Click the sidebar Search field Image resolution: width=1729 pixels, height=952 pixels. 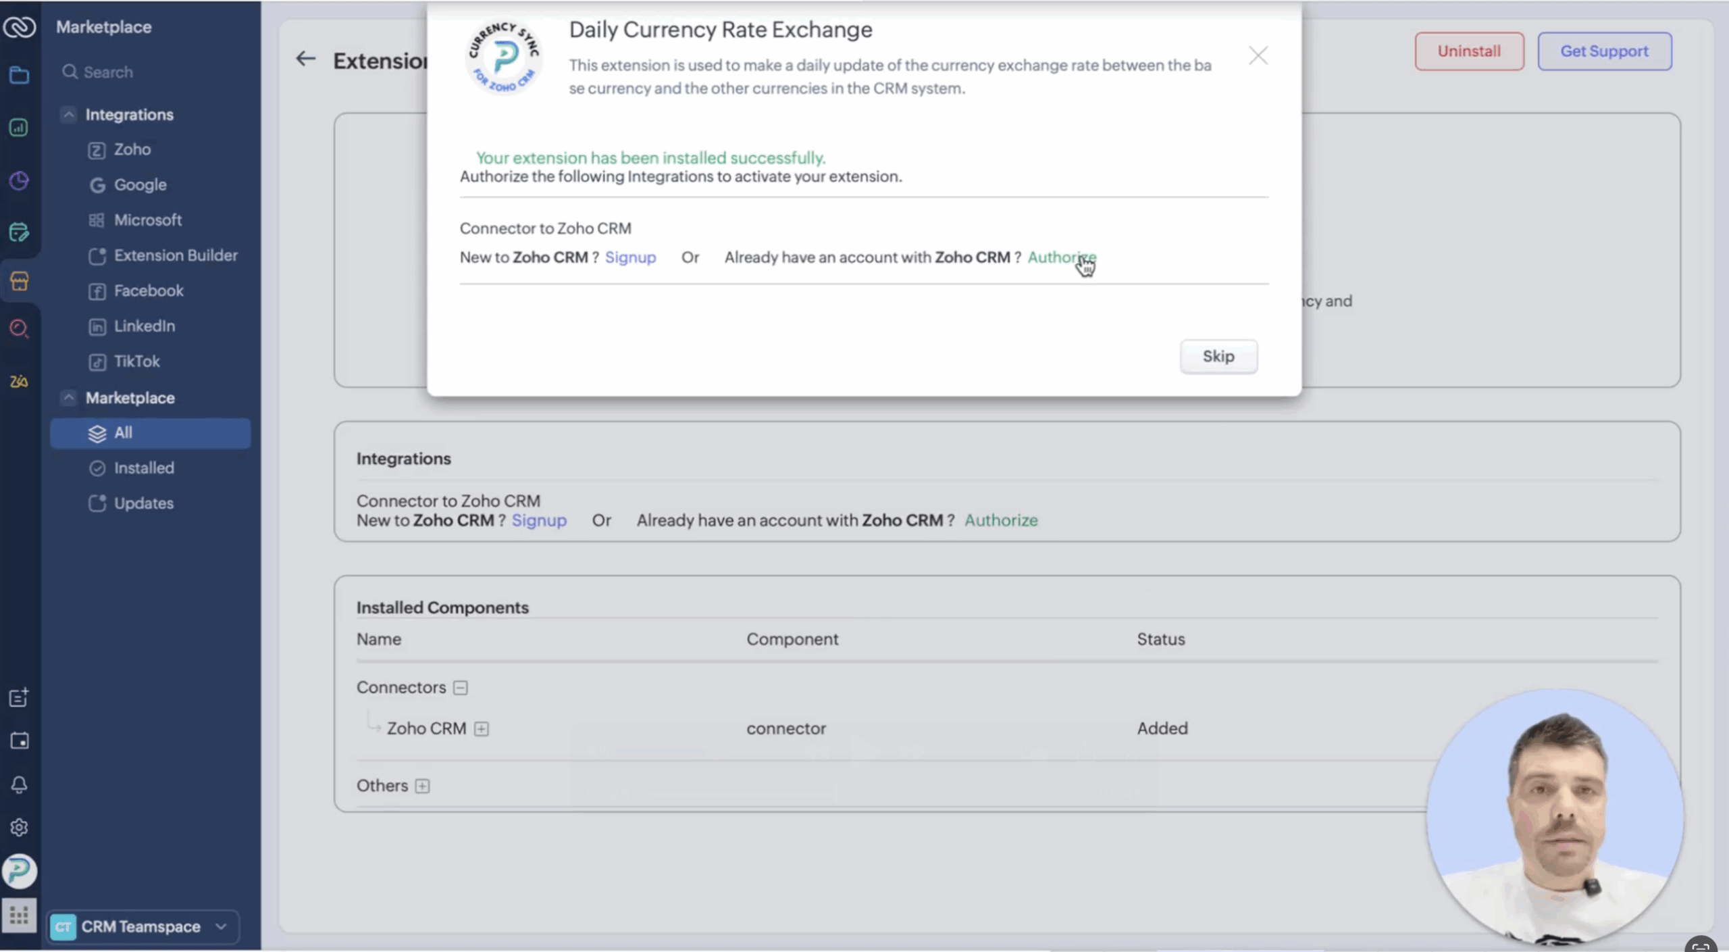[108, 72]
